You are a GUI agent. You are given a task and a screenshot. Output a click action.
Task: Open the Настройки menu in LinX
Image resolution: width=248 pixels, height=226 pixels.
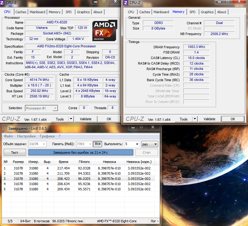pos(26,136)
